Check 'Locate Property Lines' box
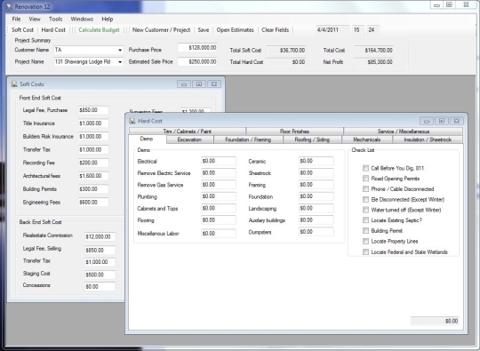Screen dimensions: 480x351 coord(365,242)
